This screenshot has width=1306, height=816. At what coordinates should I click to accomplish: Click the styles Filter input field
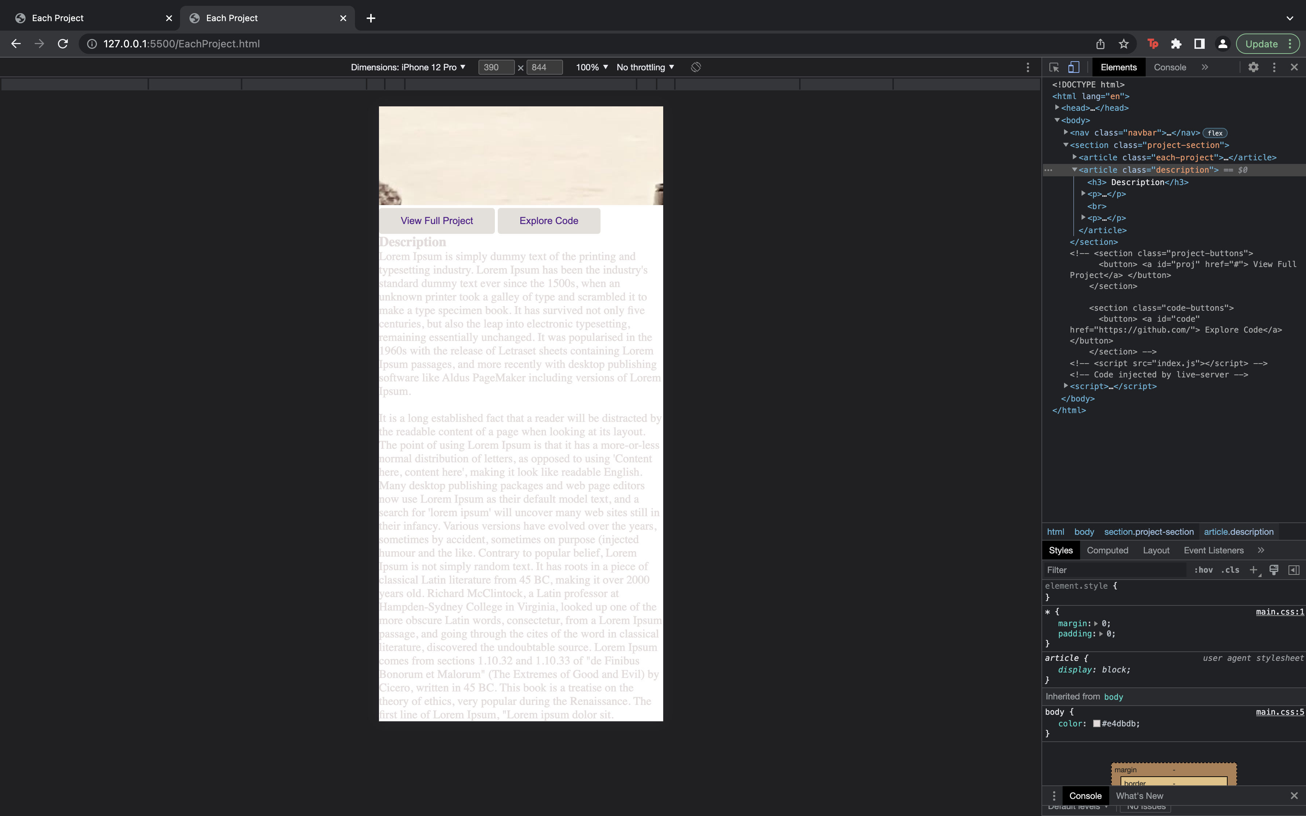[x=1112, y=570]
